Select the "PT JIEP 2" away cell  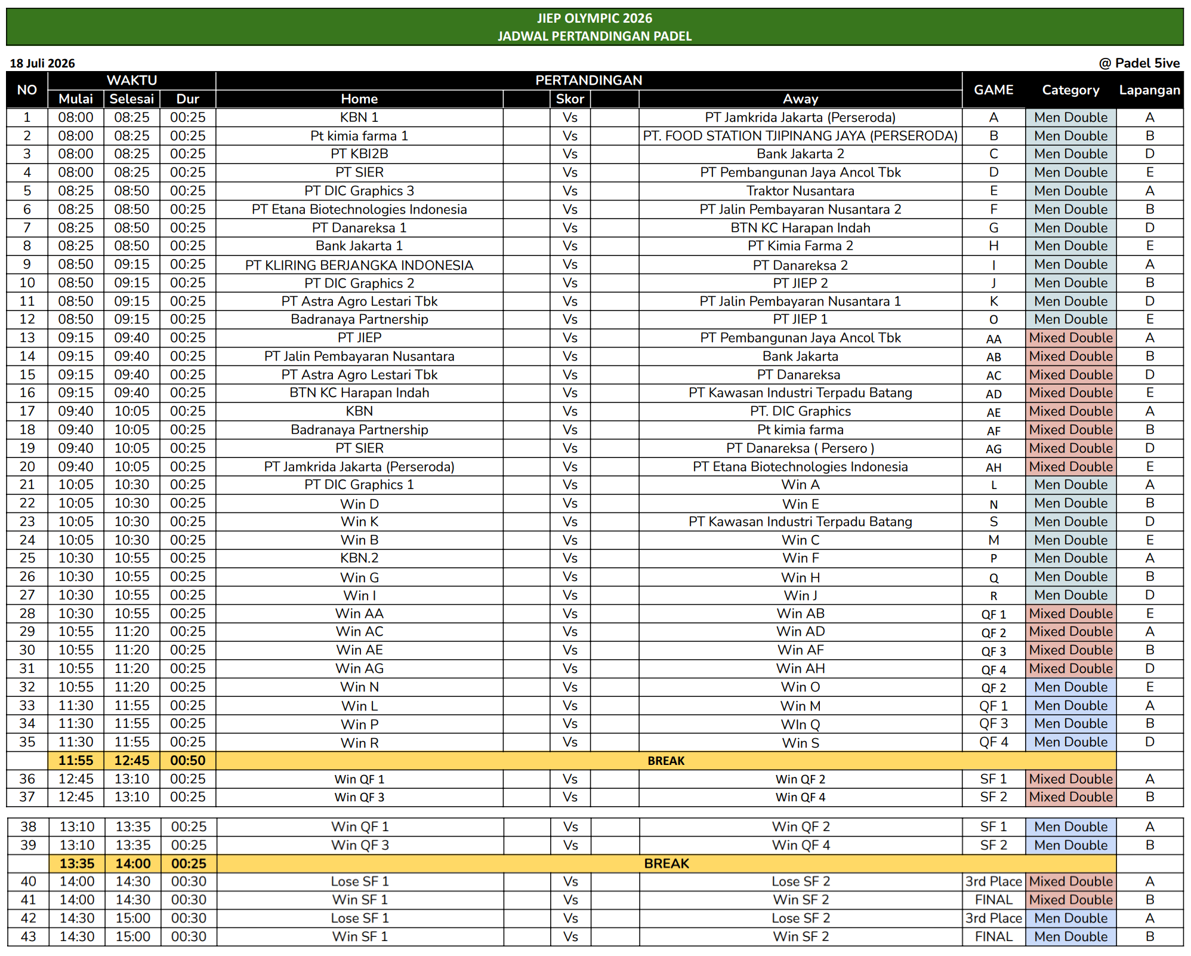[800, 283]
